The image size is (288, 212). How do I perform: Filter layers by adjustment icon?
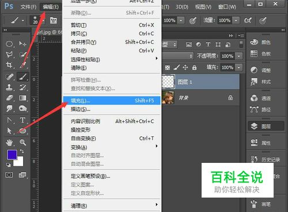[199, 44]
